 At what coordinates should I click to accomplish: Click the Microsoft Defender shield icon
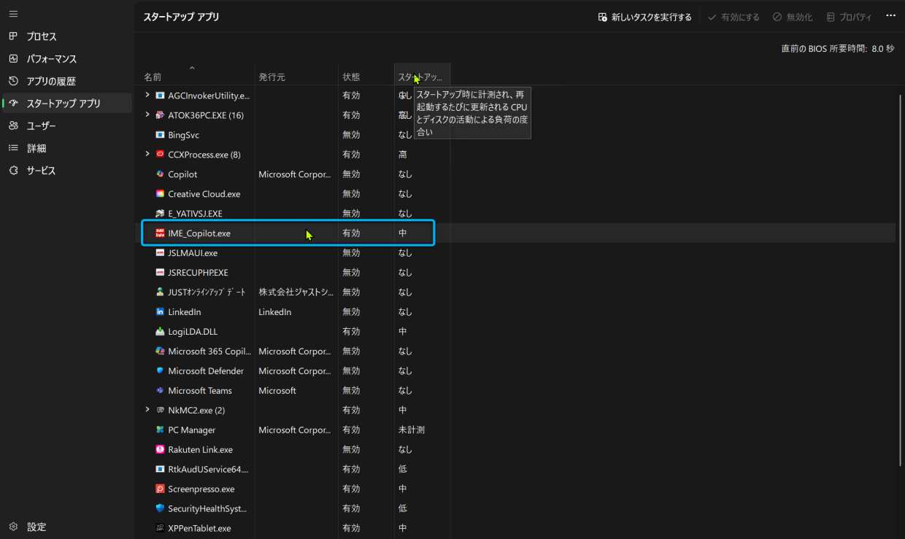pyautogui.click(x=161, y=371)
